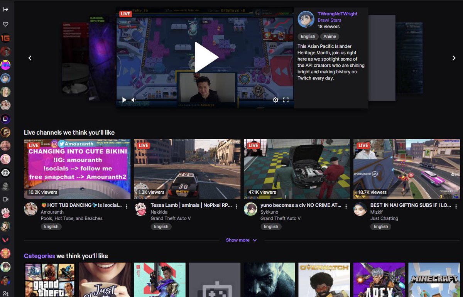Screen dimensions: 463x297
Task: Click the English tag under Nakkida
Action: pos(161,226)
